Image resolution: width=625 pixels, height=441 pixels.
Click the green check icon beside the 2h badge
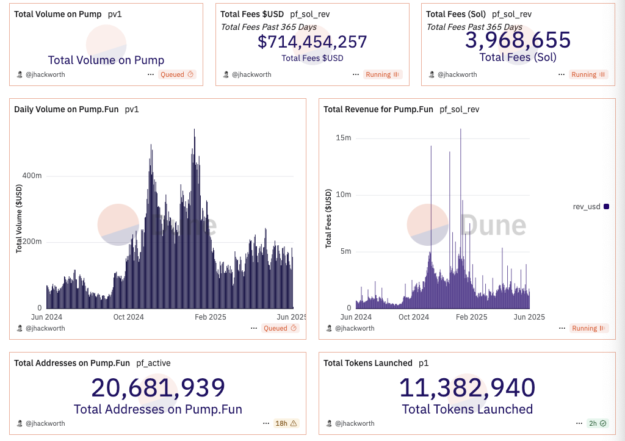[x=602, y=423]
